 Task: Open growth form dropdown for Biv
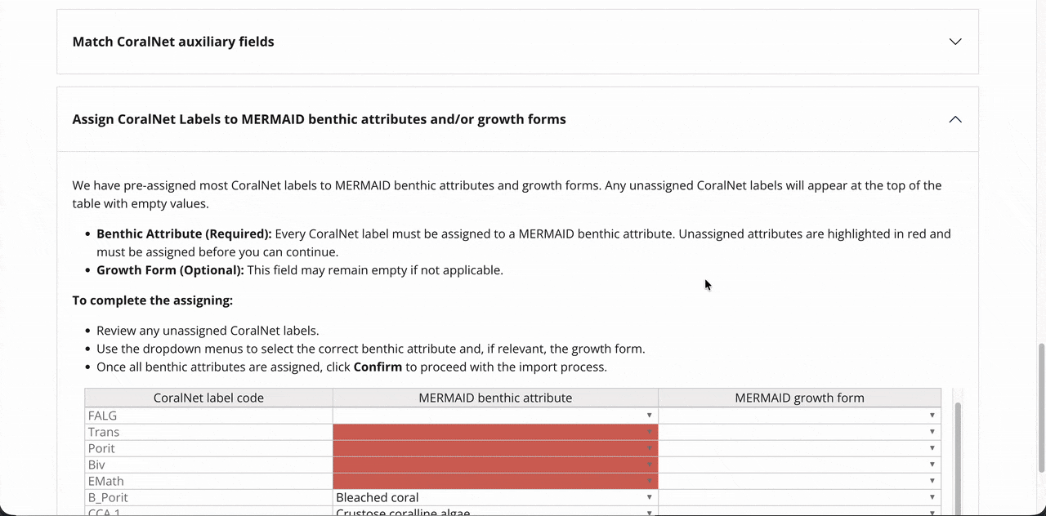click(932, 465)
